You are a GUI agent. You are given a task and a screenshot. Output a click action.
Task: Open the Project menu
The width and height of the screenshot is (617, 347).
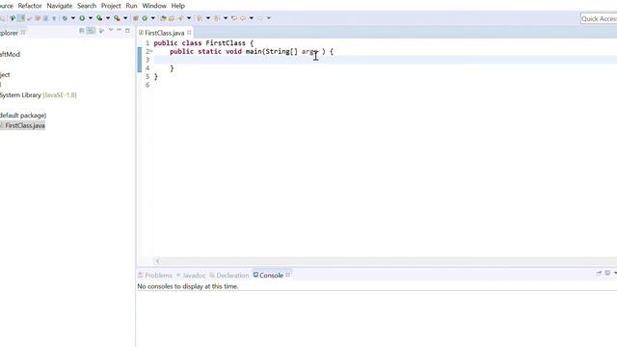point(111,6)
